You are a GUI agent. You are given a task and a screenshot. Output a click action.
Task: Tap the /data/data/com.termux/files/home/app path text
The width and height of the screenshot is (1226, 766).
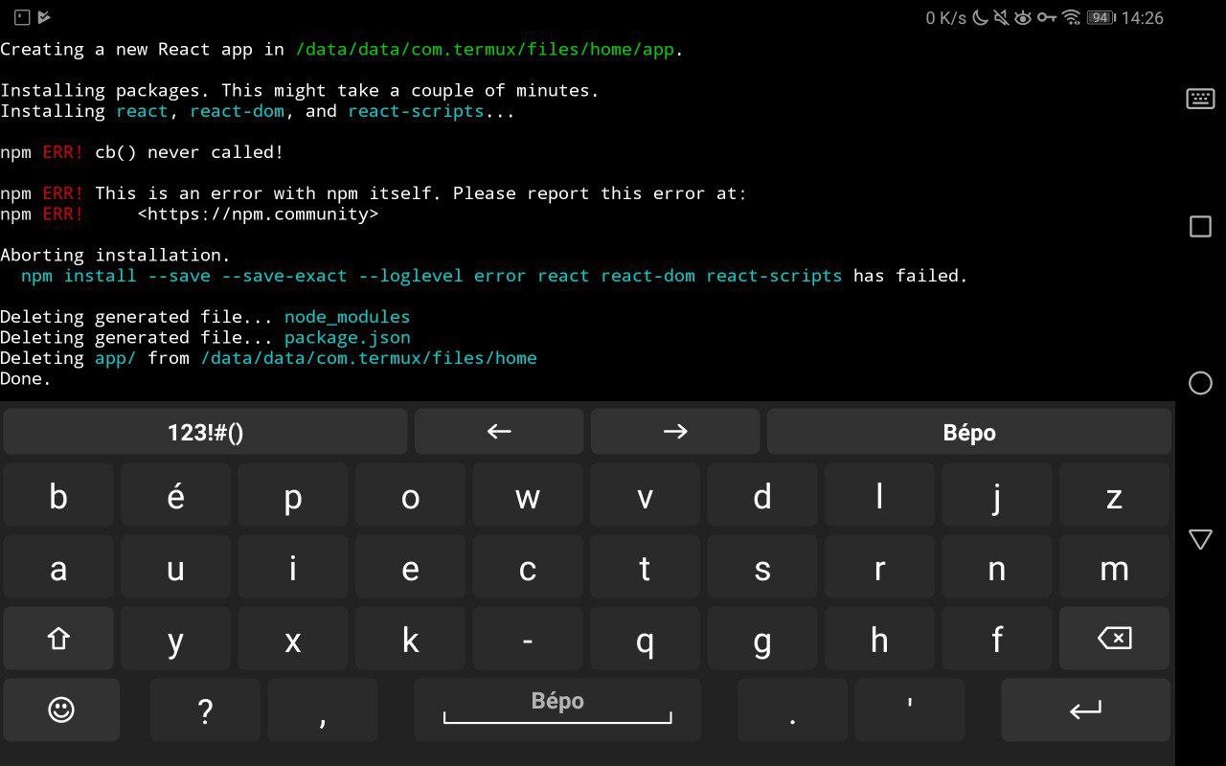(485, 50)
